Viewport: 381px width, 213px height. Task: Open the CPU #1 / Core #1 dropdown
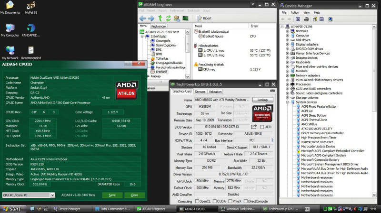click(52, 195)
